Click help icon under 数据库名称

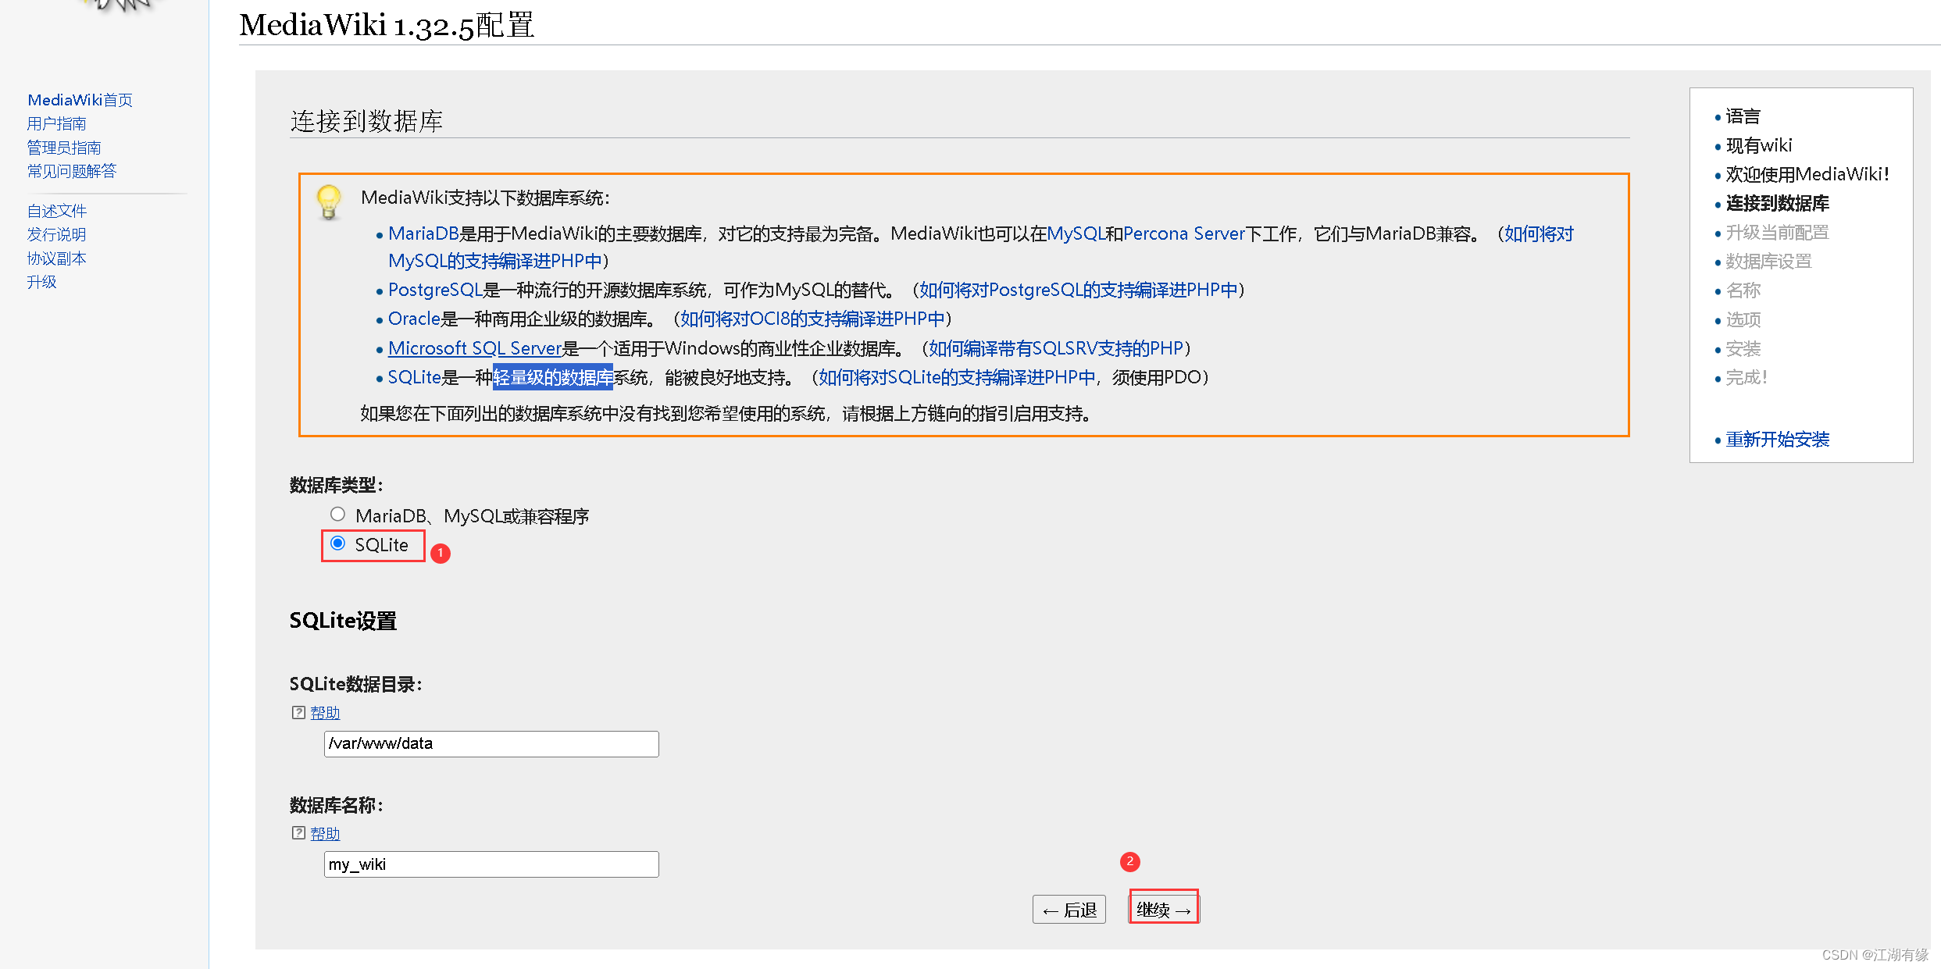click(x=298, y=833)
